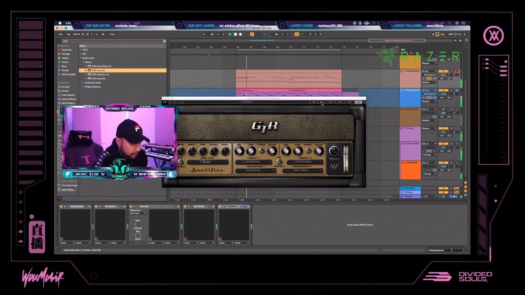Collapse the Audio Units folder
Screen dimensions: 525x295
(80, 58)
